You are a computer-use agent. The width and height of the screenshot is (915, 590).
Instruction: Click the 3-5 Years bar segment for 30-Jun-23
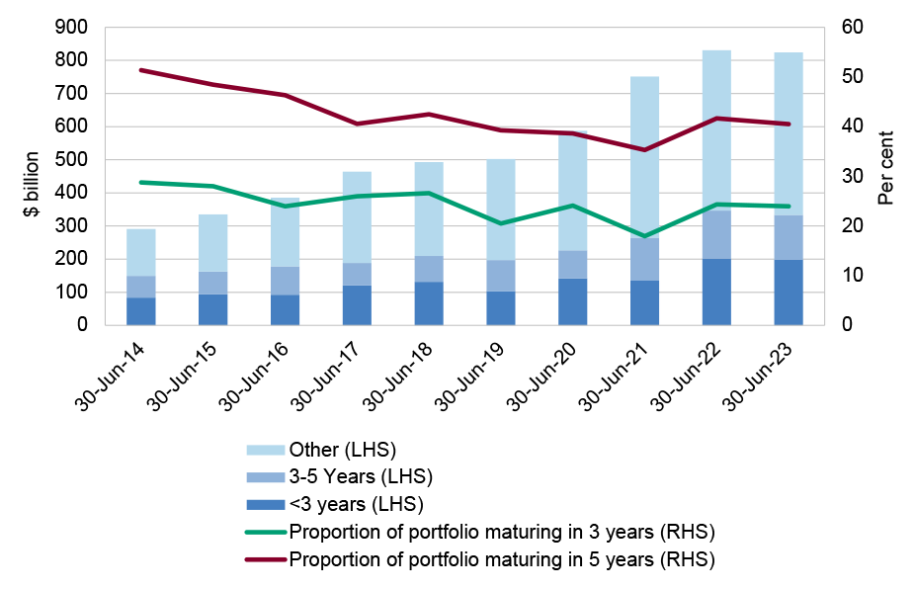tap(789, 237)
